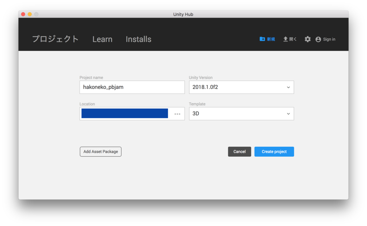Click the Sign in text
The image size is (367, 226).
[x=329, y=39]
